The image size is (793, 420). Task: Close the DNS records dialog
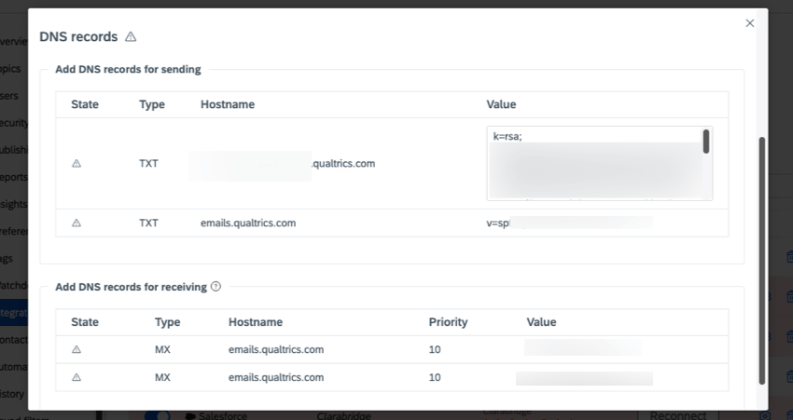(x=749, y=23)
